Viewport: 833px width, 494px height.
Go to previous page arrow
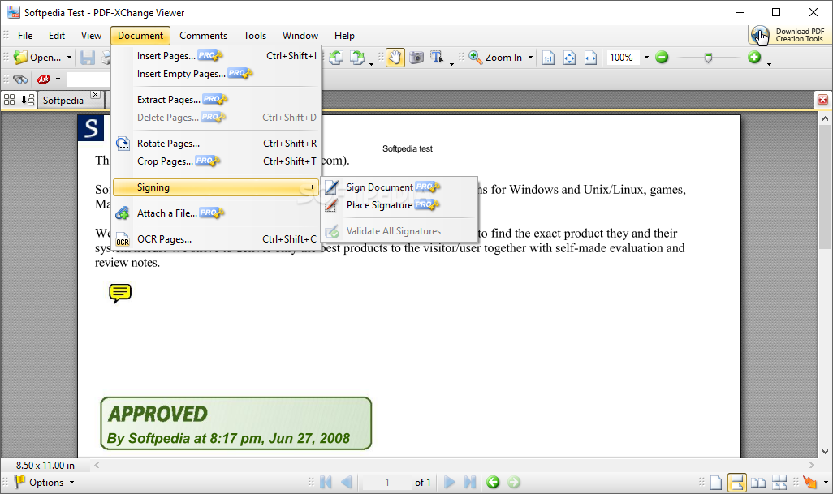pos(347,482)
